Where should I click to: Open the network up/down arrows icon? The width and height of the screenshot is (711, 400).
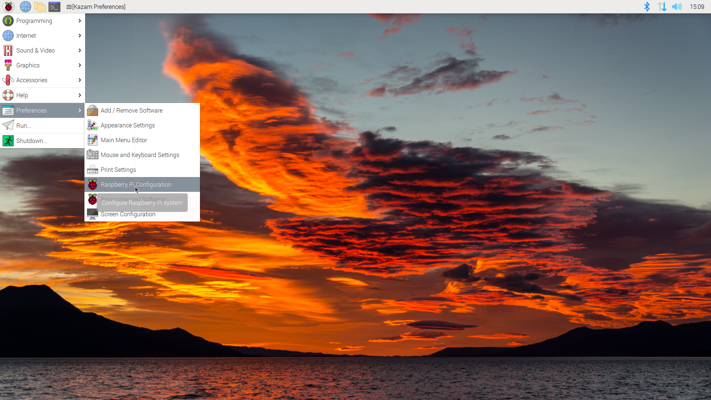(x=662, y=7)
